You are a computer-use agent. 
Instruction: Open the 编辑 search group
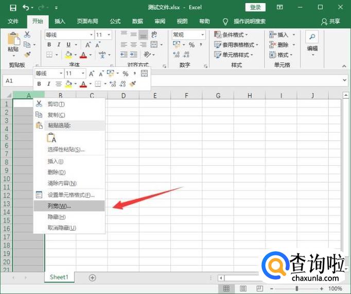(312, 44)
